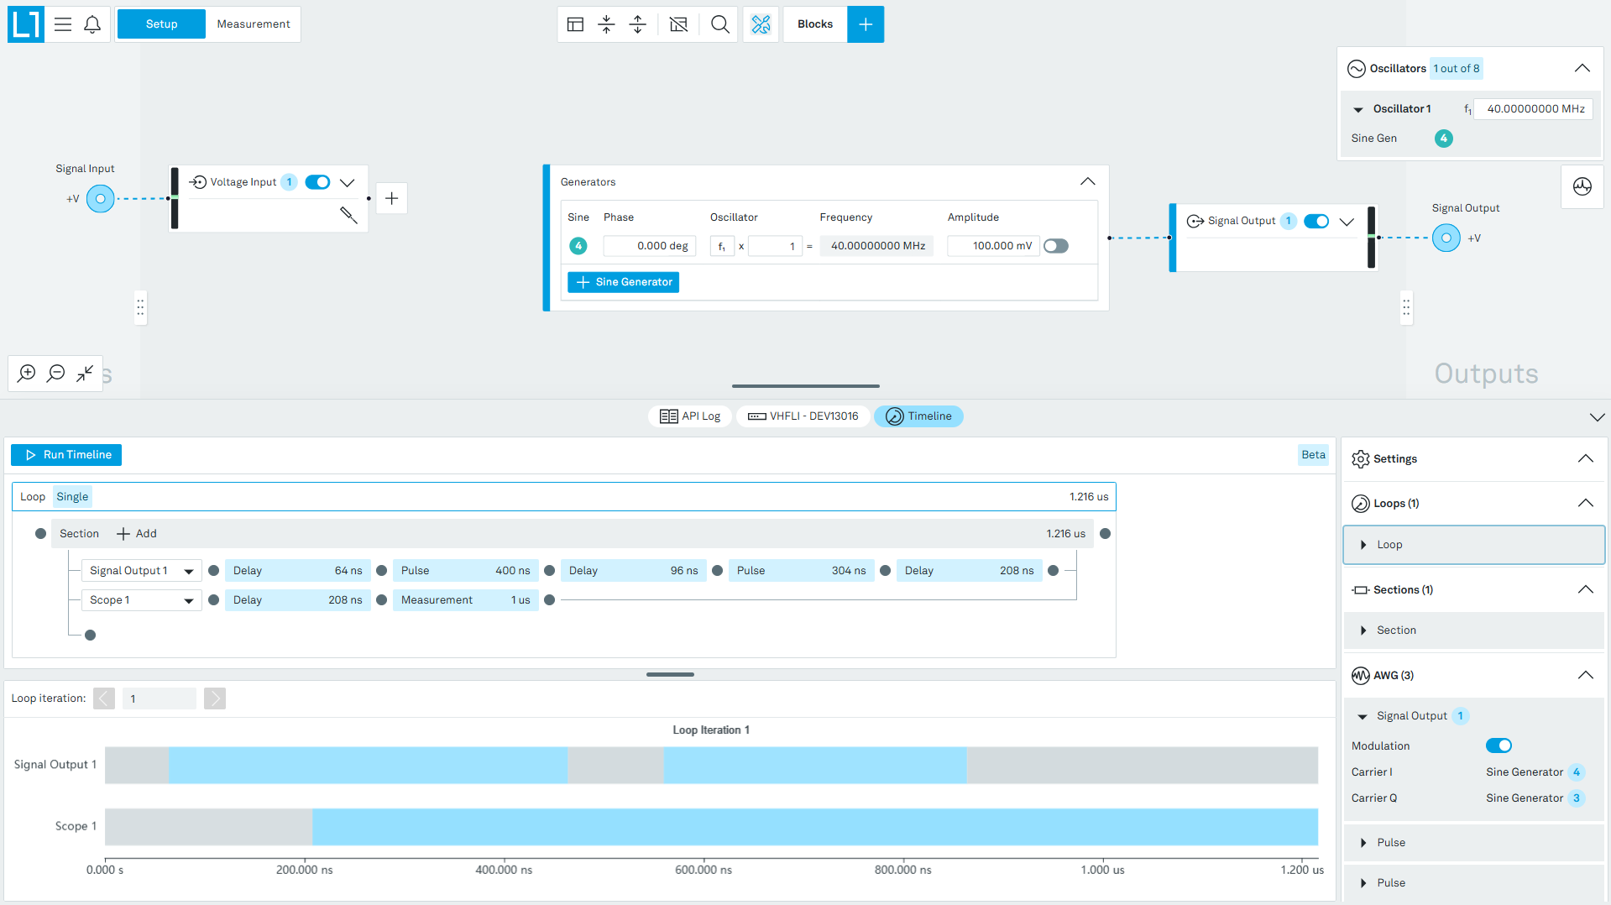Expand Voltage Input block chevron
1611x905 pixels.
point(348,182)
